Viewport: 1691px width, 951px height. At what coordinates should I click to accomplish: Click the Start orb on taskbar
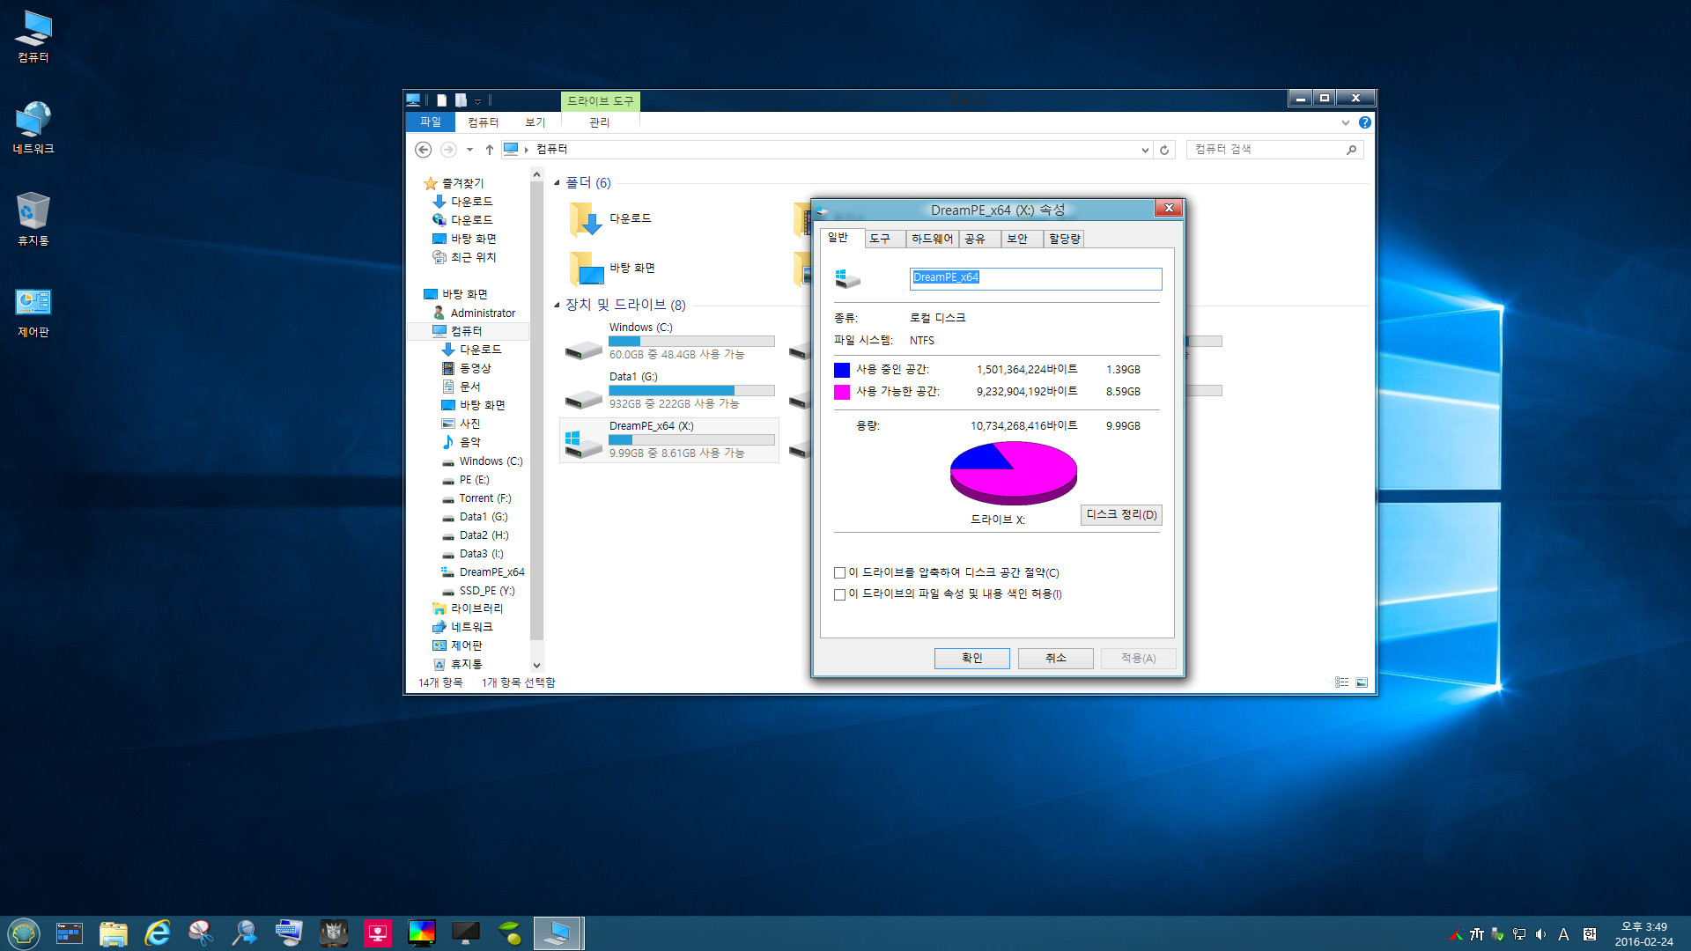(24, 933)
